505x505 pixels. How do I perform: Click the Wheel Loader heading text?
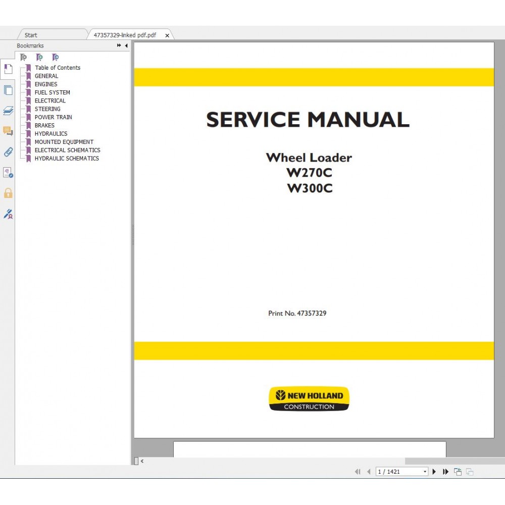coord(309,158)
